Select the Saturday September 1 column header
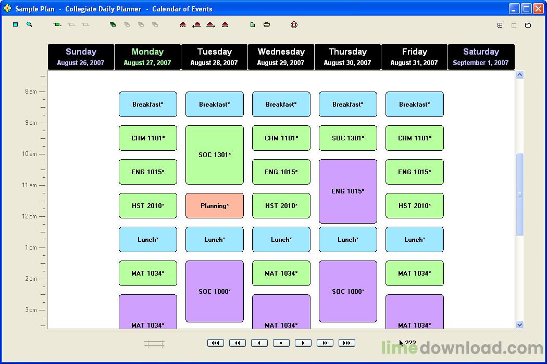 (x=481, y=57)
